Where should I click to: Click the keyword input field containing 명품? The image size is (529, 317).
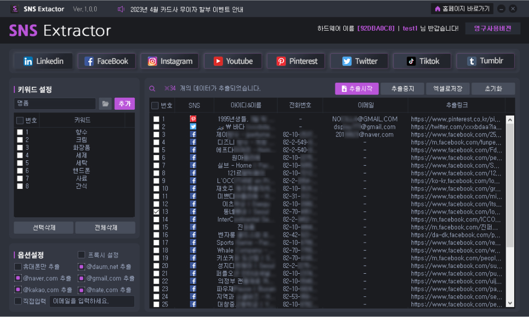point(55,104)
